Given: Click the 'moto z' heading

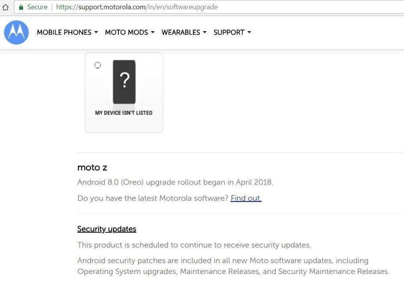Looking at the screenshot, I should pyautogui.click(x=92, y=168).
